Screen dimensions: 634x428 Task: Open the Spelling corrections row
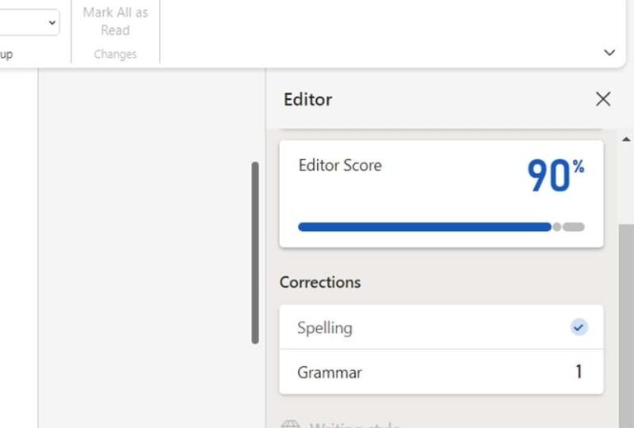click(x=441, y=327)
